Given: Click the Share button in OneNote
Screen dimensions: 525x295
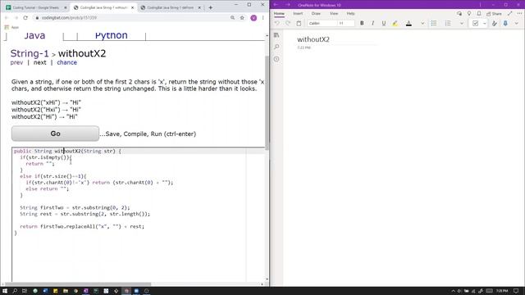Looking at the screenshot, I should click(494, 14).
